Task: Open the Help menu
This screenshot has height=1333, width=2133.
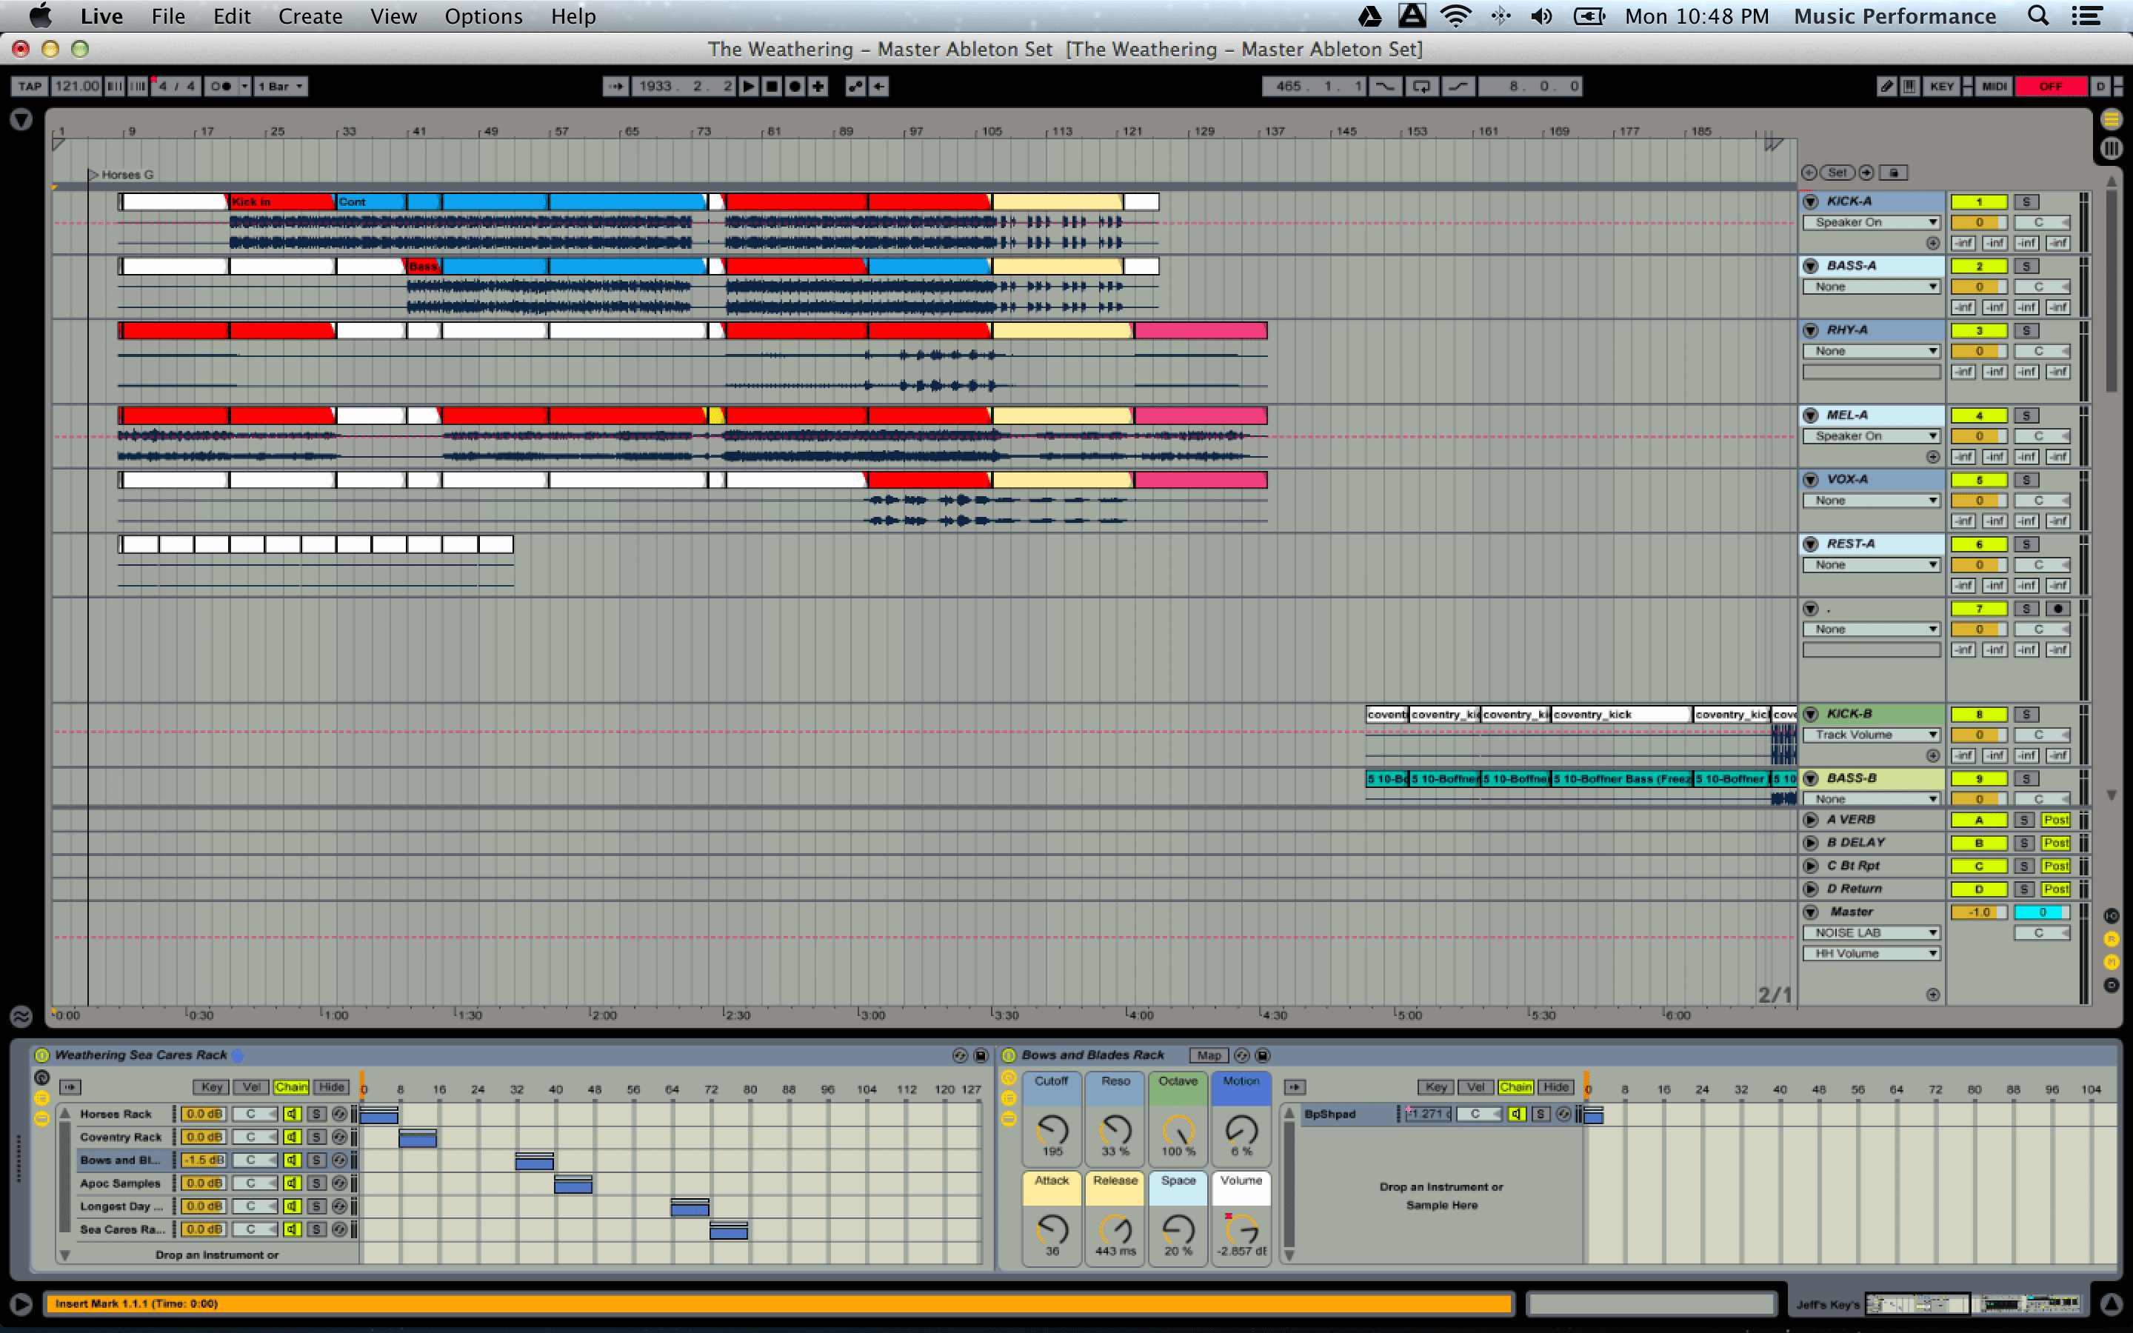Action: click(573, 16)
